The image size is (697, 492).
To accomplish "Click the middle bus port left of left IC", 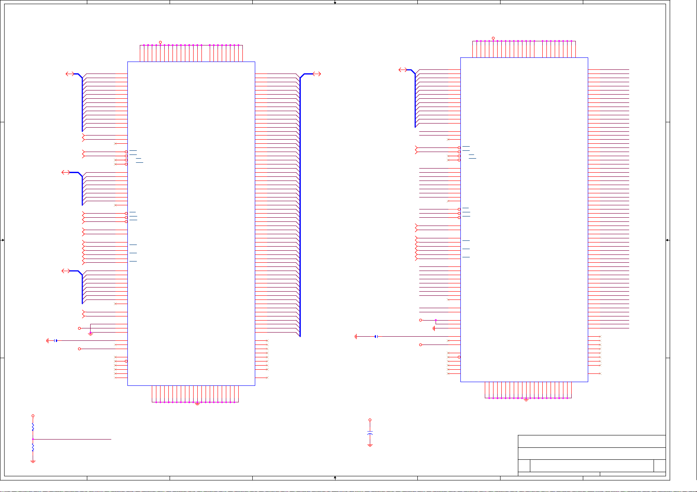I will 65,172.
